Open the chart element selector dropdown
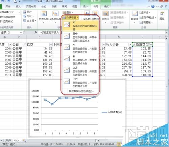The image size is (169, 147). coord(19,12)
